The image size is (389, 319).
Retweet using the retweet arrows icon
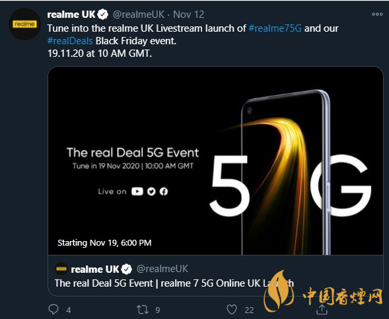(x=143, y=310)
